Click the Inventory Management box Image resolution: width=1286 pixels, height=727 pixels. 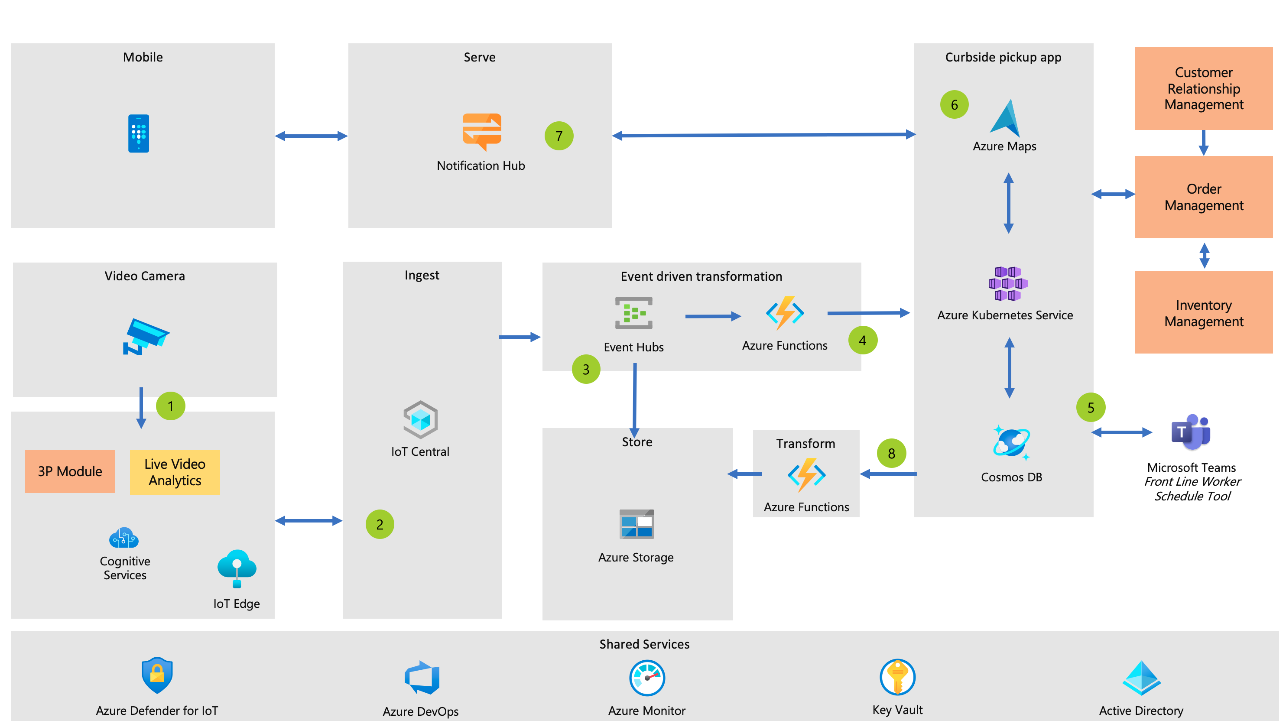[x=1204, y=312]
